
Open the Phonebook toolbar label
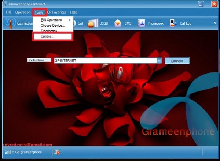point(155,23)
